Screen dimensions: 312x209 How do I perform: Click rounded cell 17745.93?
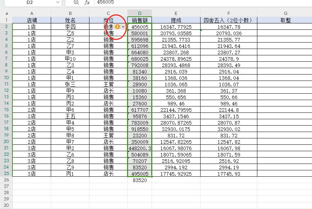(x=229, y=174)
